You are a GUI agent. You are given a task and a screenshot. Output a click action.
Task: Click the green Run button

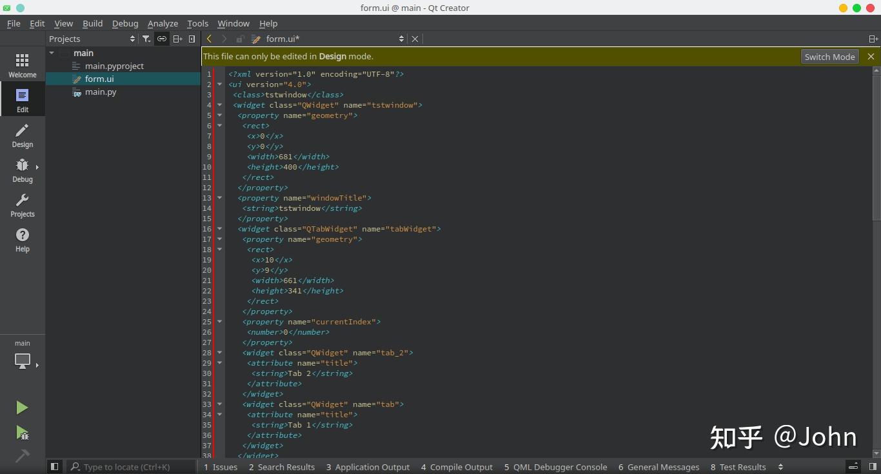[x=22, y=408]
